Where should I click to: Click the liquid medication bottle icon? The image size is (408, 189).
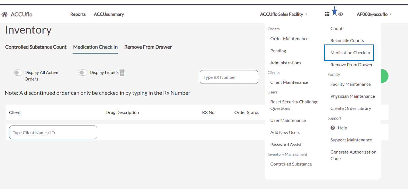point(122,73)
